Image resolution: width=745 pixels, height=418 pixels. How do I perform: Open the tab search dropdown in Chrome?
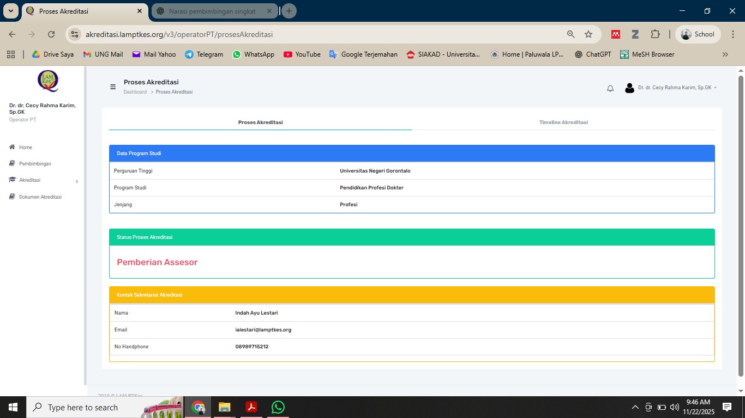[10, 11]
